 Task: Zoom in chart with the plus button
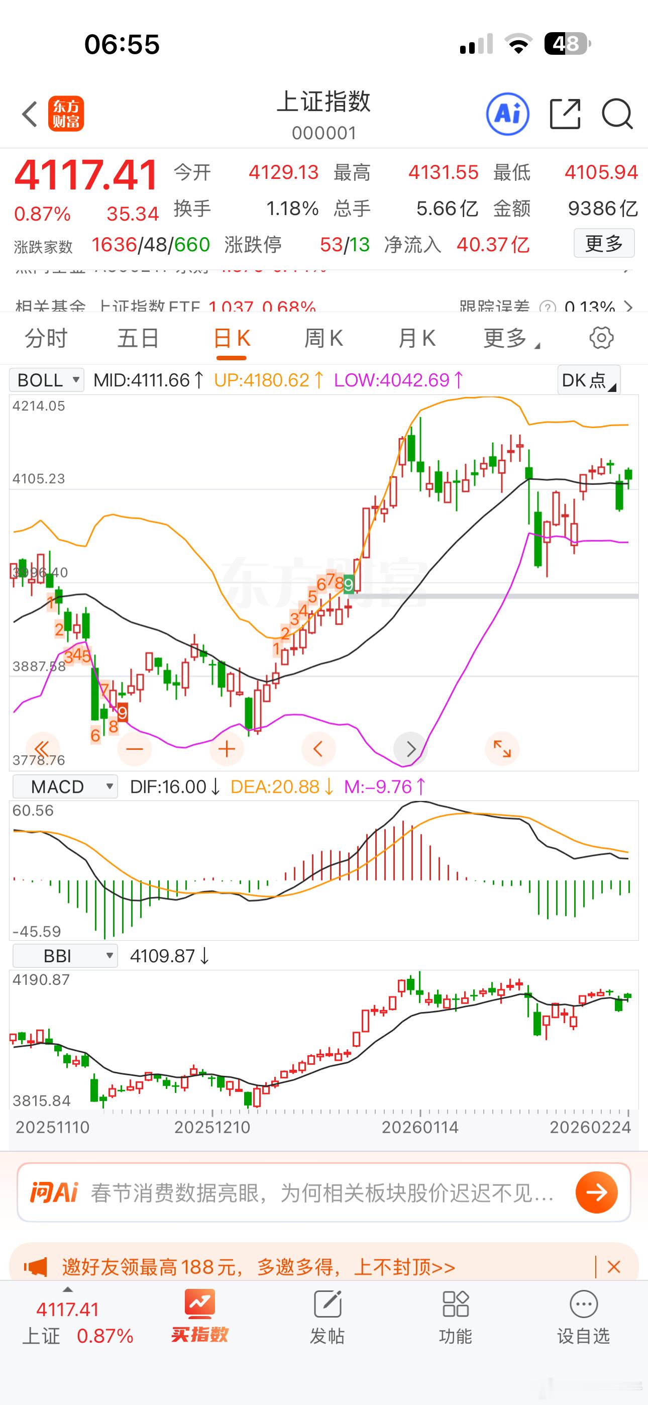click(227, 748)
